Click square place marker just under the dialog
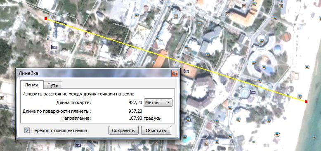Viewport: 321px width, 151px height. (x=157, y=142)
